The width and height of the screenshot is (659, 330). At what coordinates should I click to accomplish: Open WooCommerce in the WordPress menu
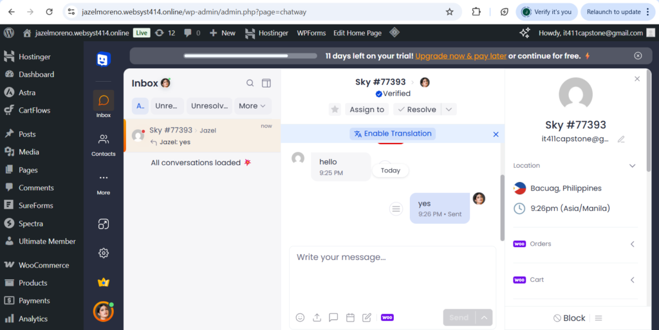(43, 265)
